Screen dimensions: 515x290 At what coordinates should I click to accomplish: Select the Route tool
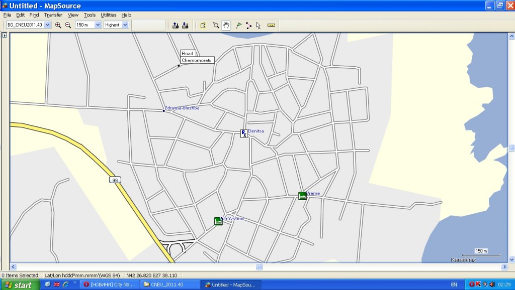pyautogui.click(x=248, y=25)
